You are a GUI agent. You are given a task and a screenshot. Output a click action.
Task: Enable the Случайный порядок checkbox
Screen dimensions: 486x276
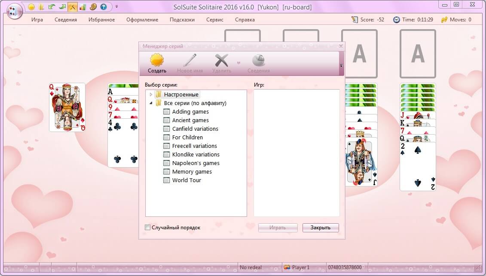click(148, 228)
